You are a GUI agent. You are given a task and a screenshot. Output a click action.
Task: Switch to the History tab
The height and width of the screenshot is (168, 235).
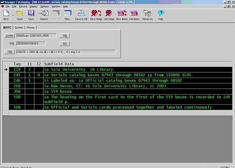(x=31, y=27)
